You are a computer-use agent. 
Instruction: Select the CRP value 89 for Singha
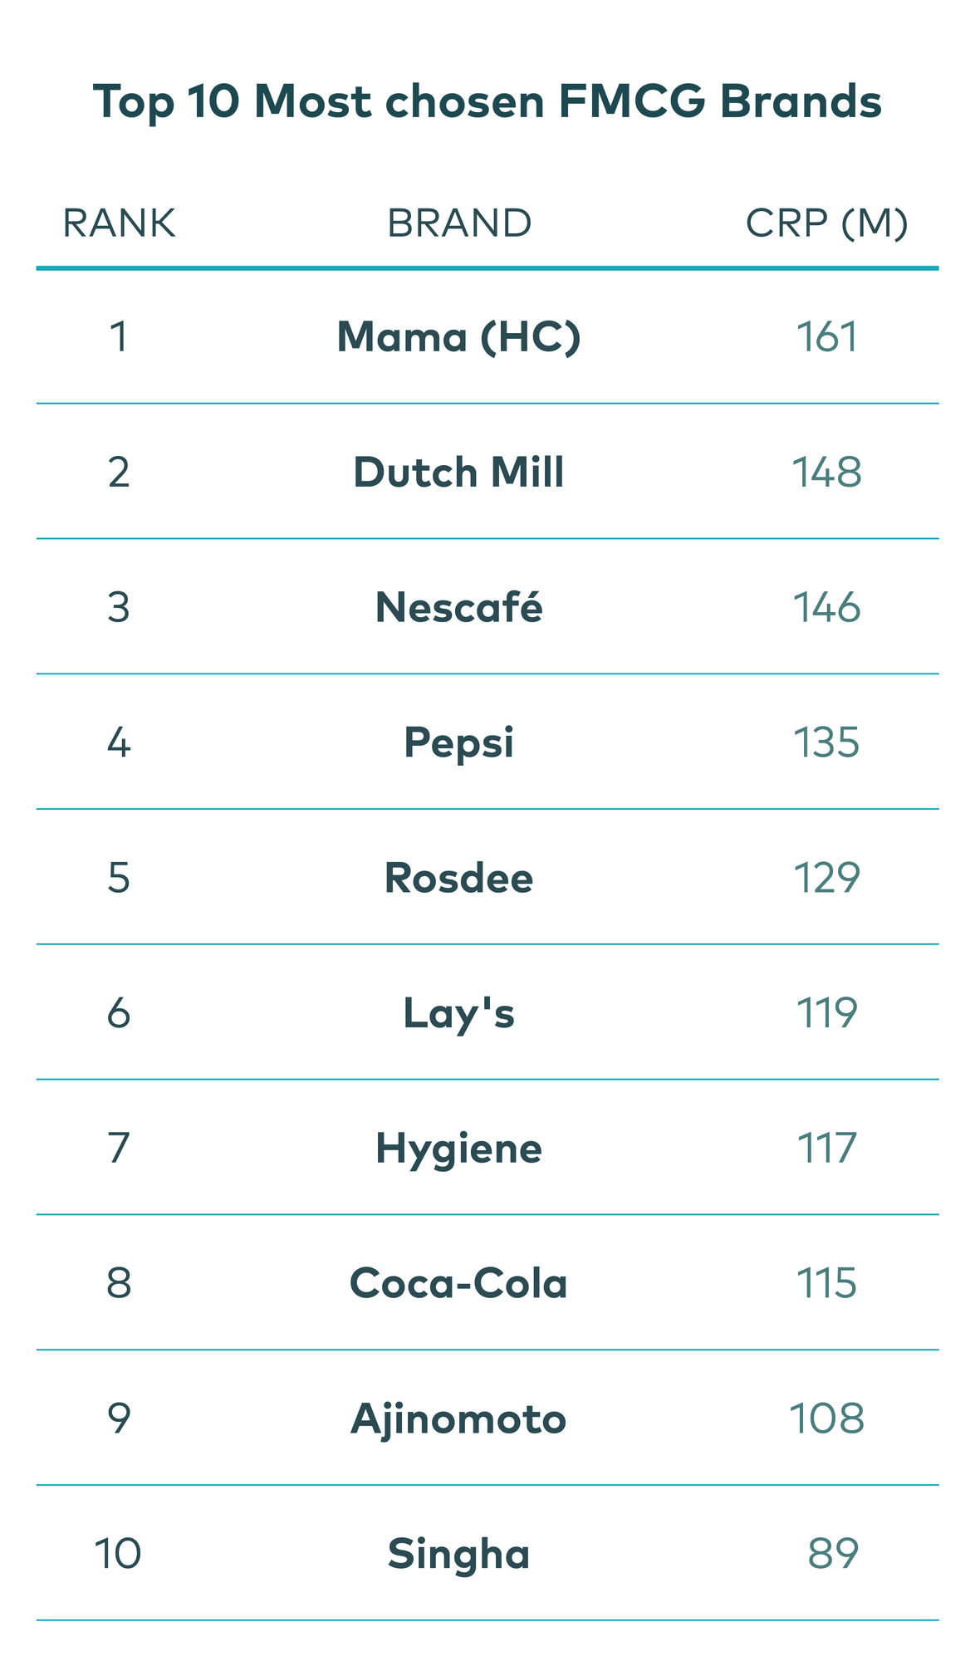click(x=832, y=1554)
